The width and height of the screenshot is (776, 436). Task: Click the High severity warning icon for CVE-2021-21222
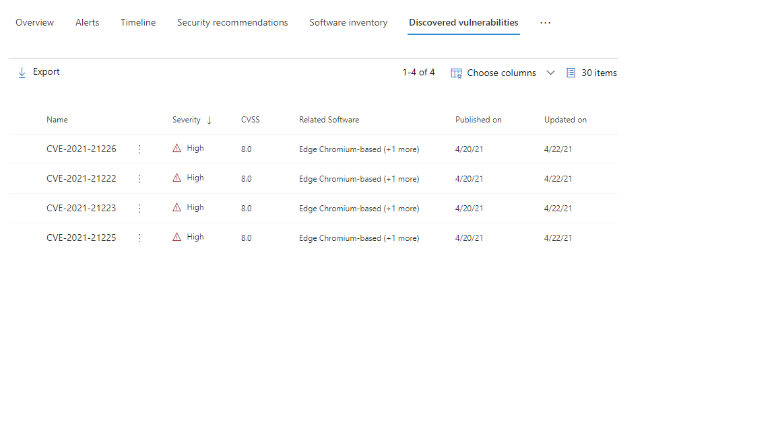176,177
